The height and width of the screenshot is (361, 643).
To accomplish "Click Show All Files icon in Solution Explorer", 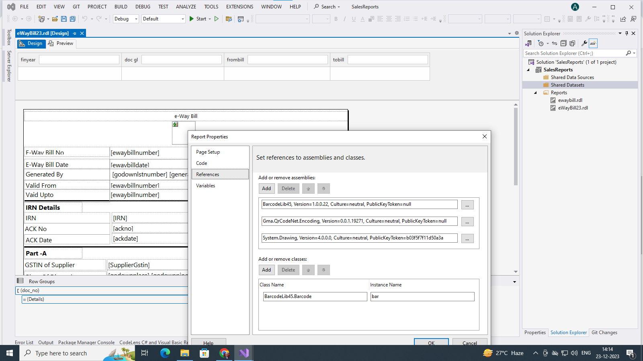I will [x=572, y=43].
